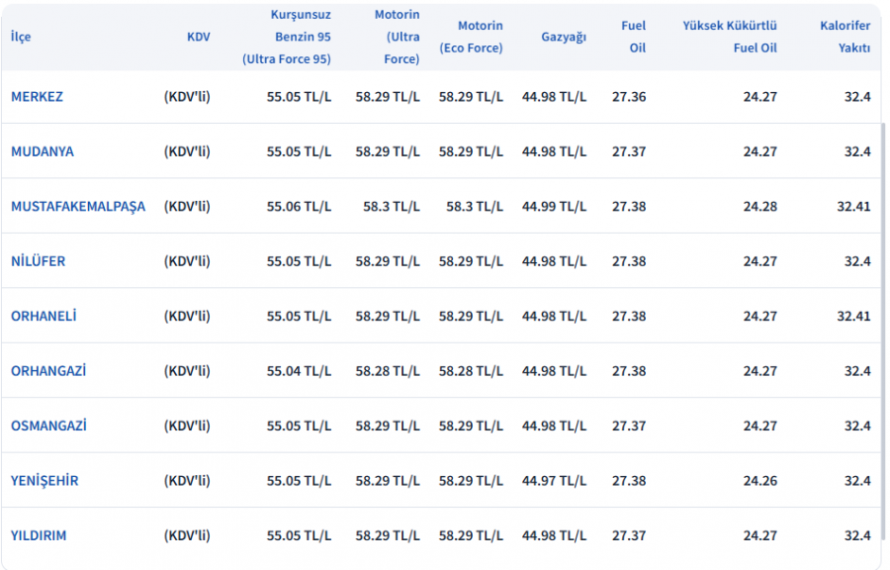This screenshot has width=890, height=570.
Task: Click the 44.97 TL/L Gazyağı price for YENİŞEHİR
Action: tap(554, 481)
